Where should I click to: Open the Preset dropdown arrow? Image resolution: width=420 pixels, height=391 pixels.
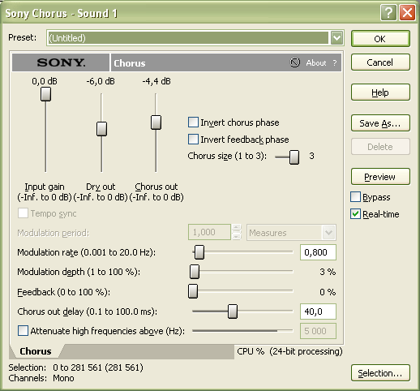[336, 38]
